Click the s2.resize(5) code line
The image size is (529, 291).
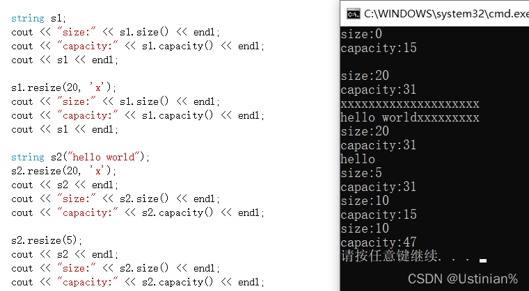pyautogui.click(x=47, y=240)
